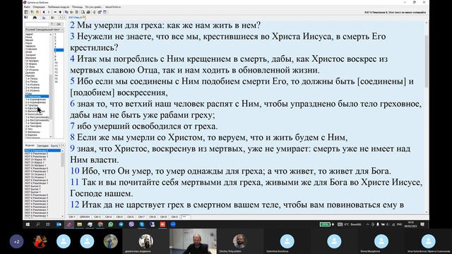Click the print preview page icon
This screenshot has height=254, width=452.
pos(83,12)
